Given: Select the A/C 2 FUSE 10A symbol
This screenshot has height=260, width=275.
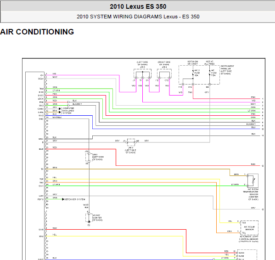Looking at the screenshot, I should click(x=193, y=73).
